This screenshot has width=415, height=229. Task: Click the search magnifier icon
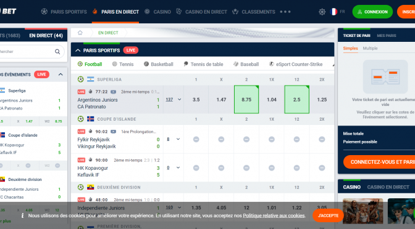[x=57, y=52]
